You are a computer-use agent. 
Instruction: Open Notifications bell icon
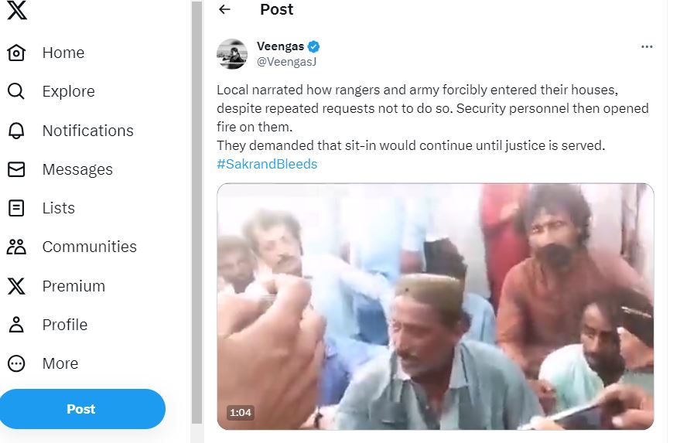coord(16,131)
